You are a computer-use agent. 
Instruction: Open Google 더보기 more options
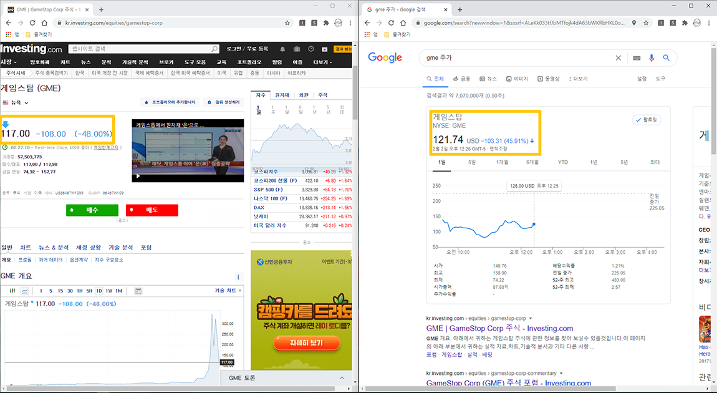pos(579,79)
